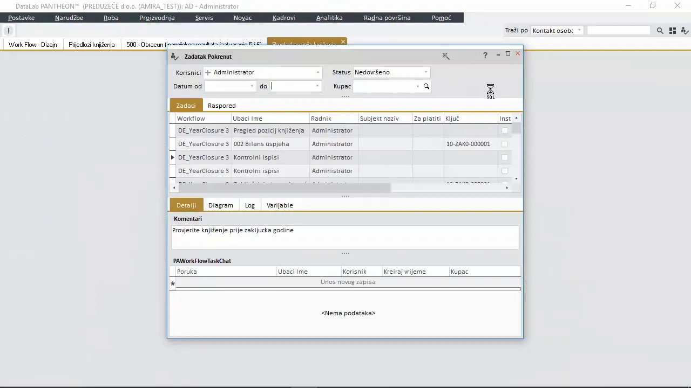Open the Analitika menu

click(329, 18)
